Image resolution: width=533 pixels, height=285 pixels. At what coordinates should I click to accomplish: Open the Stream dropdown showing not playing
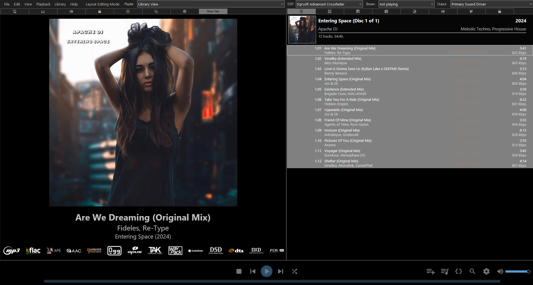406,4
